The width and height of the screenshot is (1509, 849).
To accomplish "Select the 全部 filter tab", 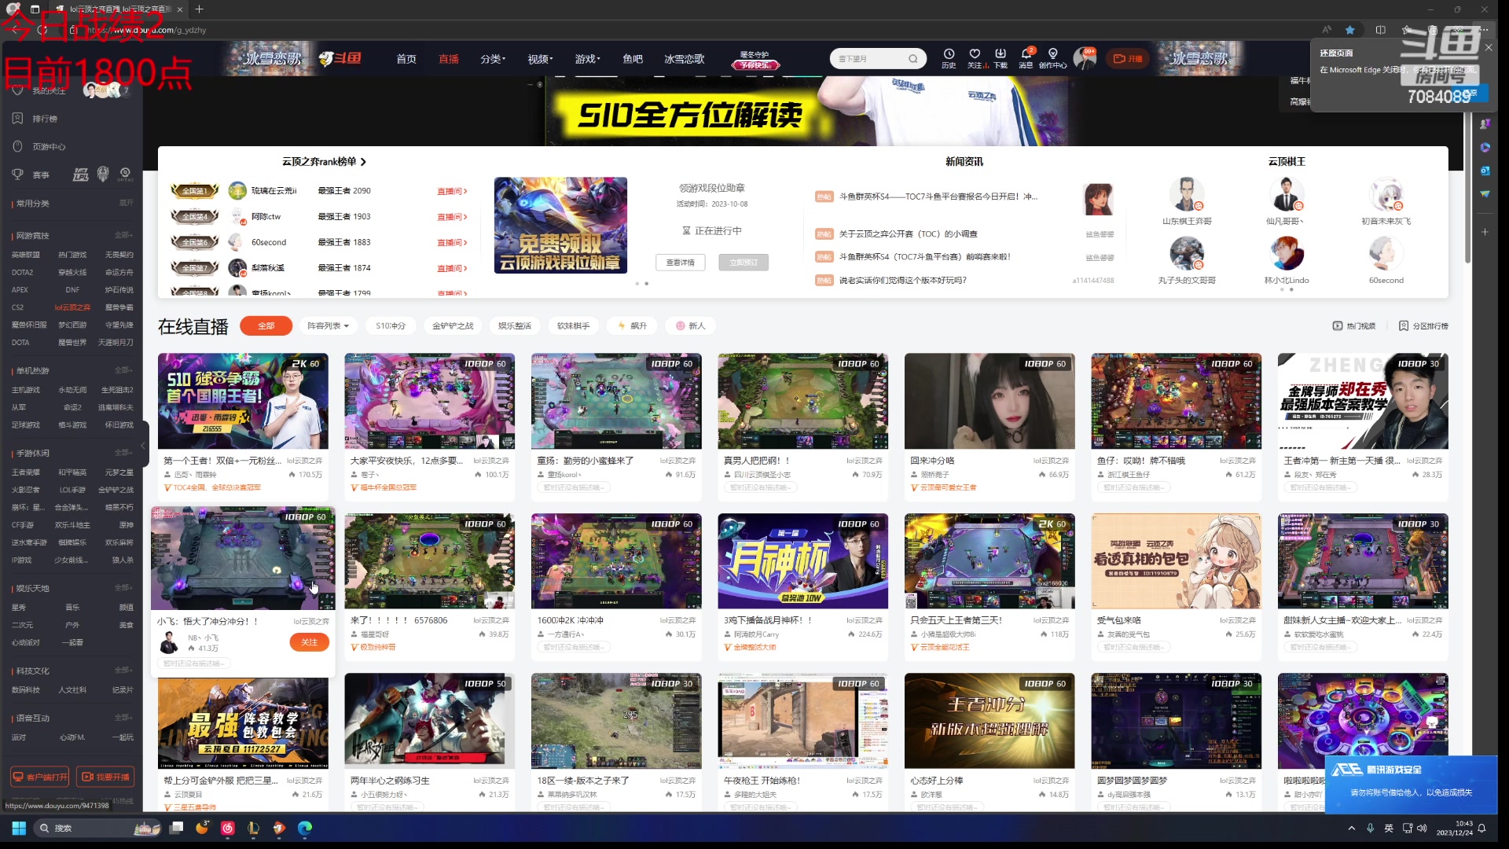I will point(266,326).
